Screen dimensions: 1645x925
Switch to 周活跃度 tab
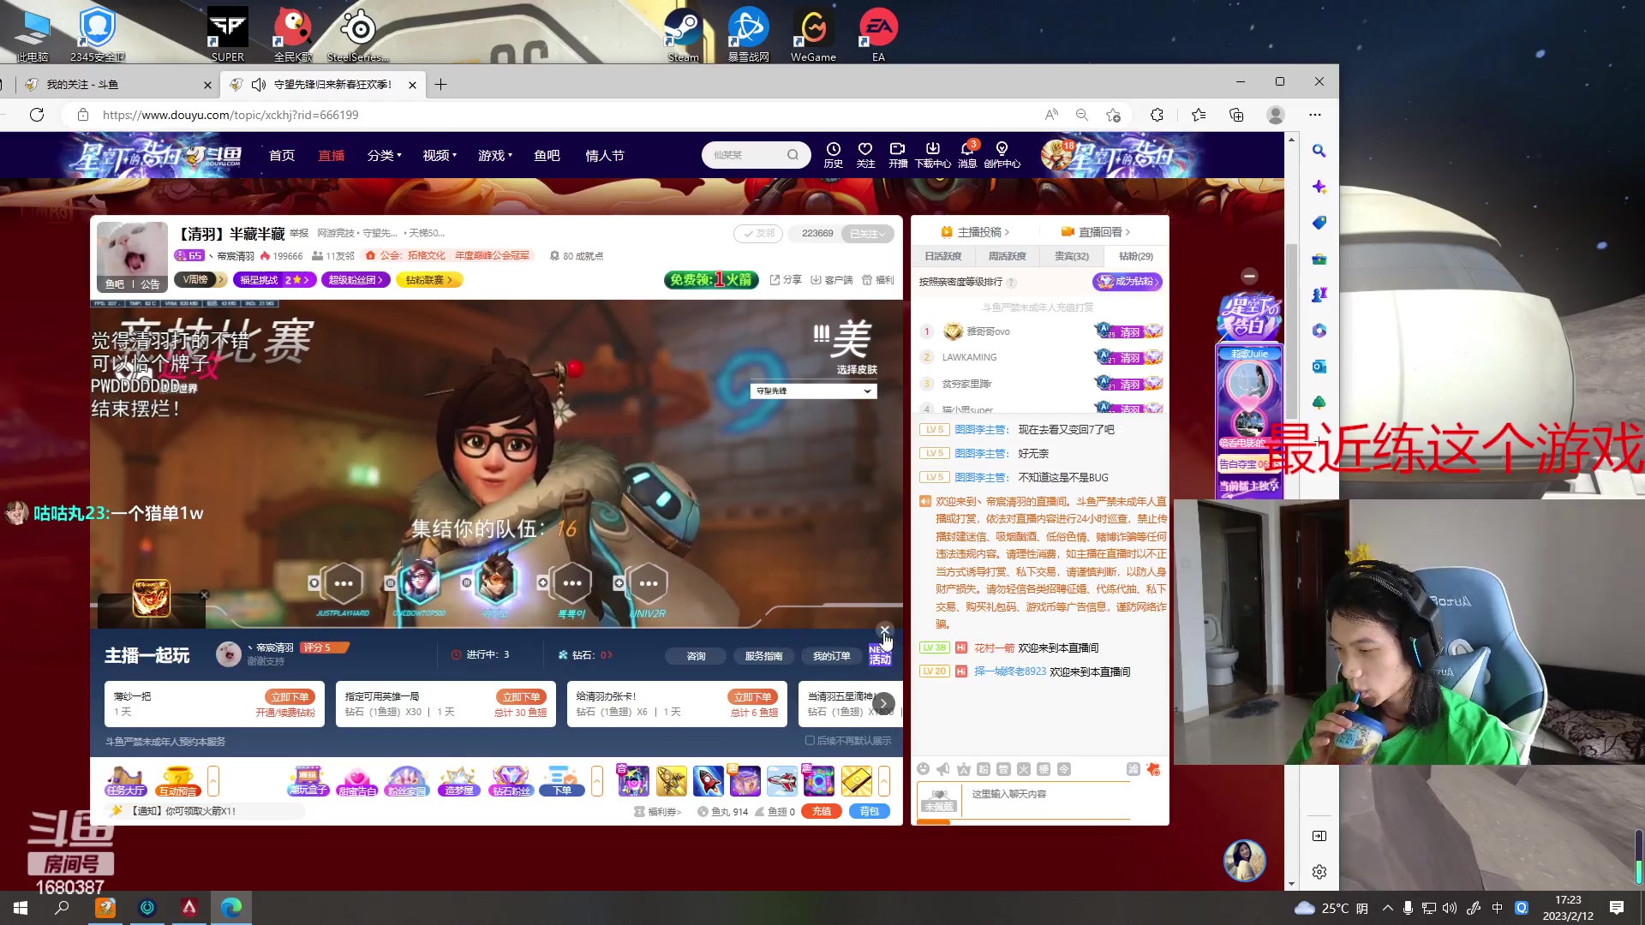pos(1008,256)
